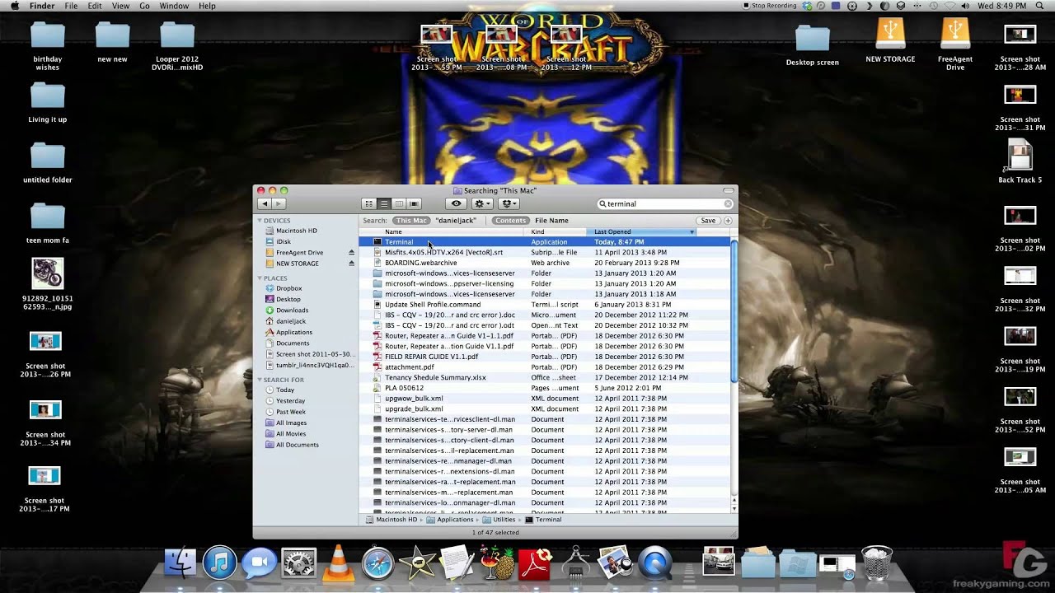Select attachment.pdf in results
The height and width of the screenshot is (593, 1055).
pyautogui.click(x=545, y=367)
